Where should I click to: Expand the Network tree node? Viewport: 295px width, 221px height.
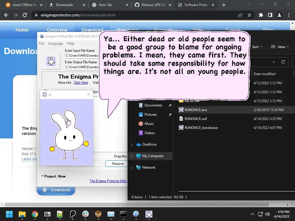tap(132, 167)
